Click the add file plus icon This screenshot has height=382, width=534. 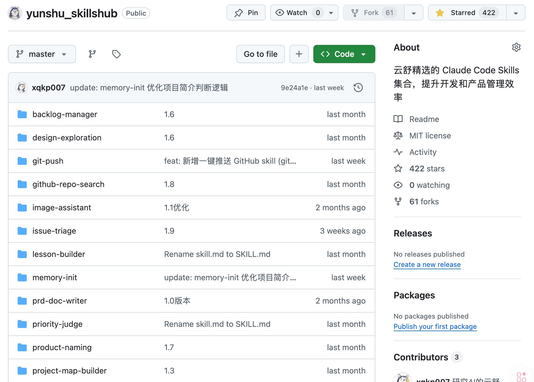(299, 54)
